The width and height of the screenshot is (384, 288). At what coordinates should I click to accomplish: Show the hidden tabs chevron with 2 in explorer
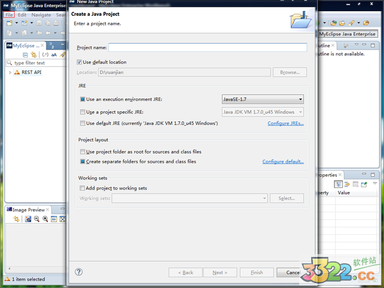coord(51,45)
